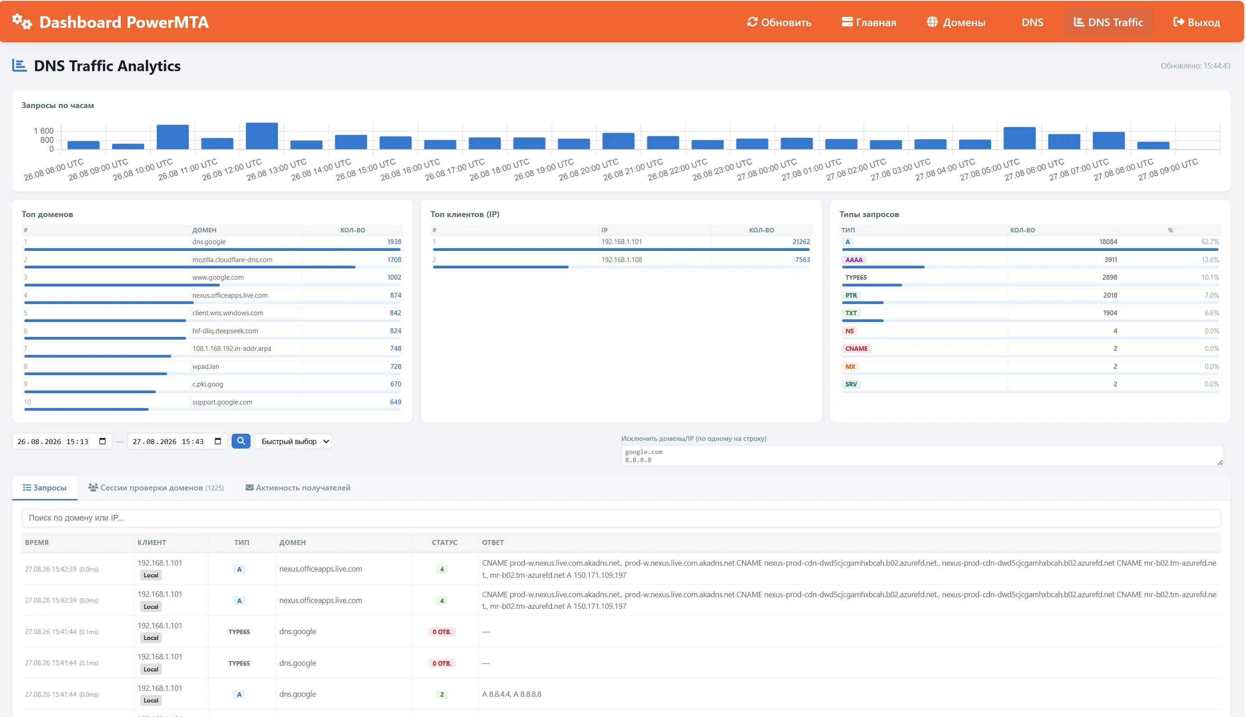Open calendar picker of the start date field
This screenshot has height=717, width=1246.
(x=102, y=441)
